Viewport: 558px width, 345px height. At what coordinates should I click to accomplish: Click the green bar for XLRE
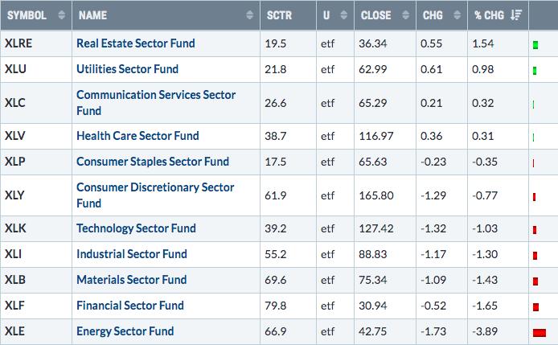click(x=535, y=43)
